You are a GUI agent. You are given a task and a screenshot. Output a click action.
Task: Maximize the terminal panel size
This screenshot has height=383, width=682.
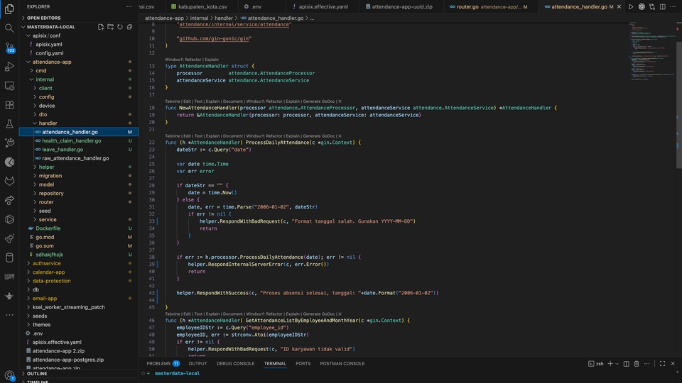point(662,364)
